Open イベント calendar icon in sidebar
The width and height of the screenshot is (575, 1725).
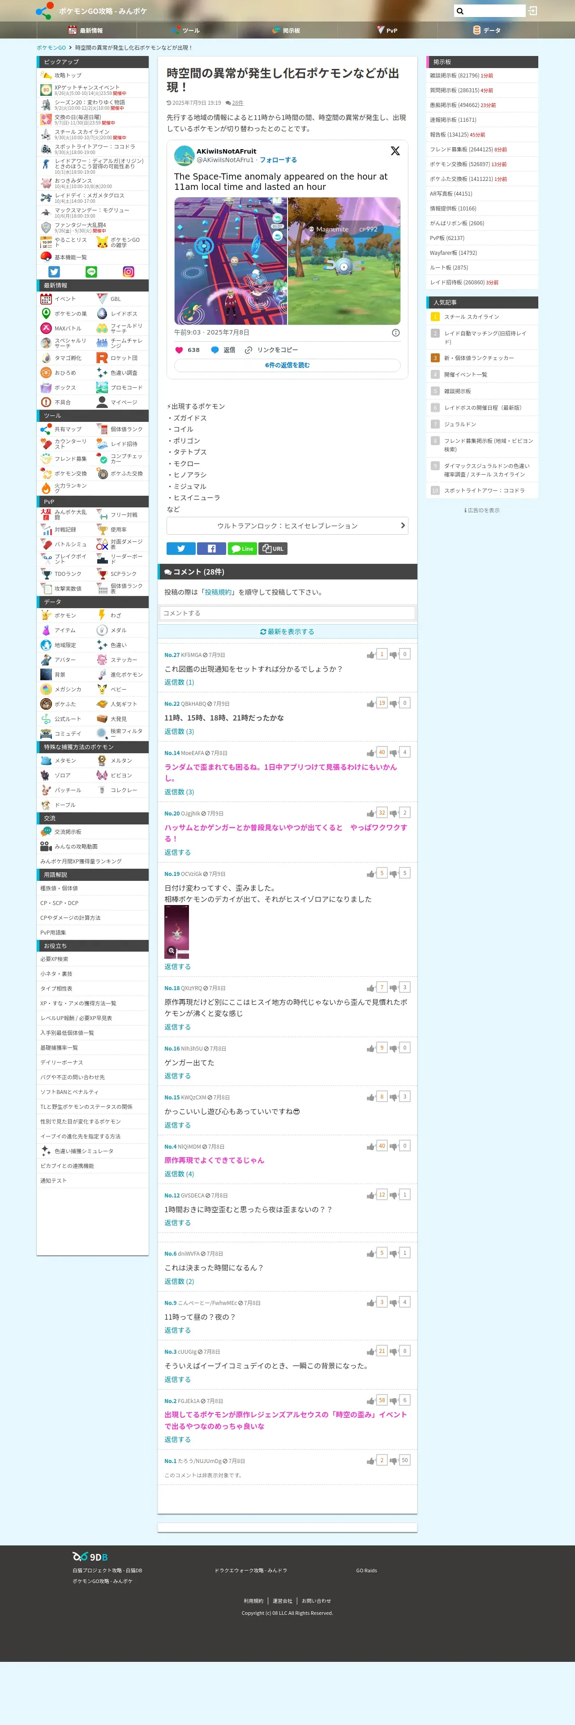tap(46, 299)
